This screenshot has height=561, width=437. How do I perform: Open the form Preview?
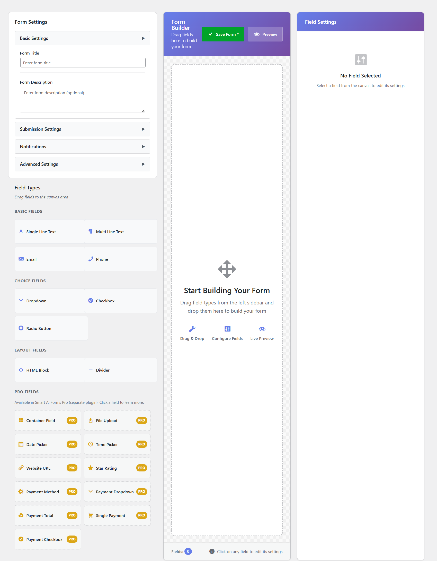click(265, 34)
